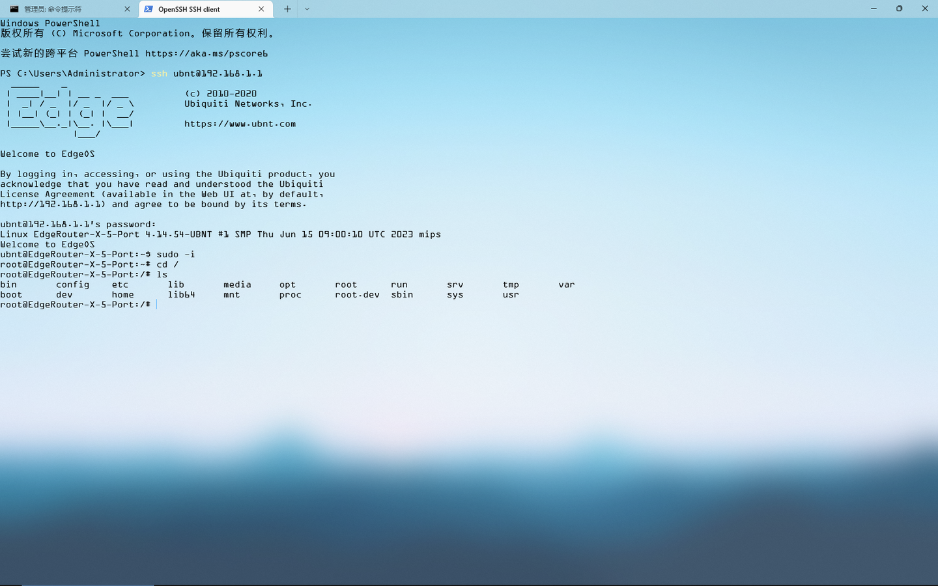938x586 pixels.
Task: Select the highlighted ssh command text
Action: point(158,74)
